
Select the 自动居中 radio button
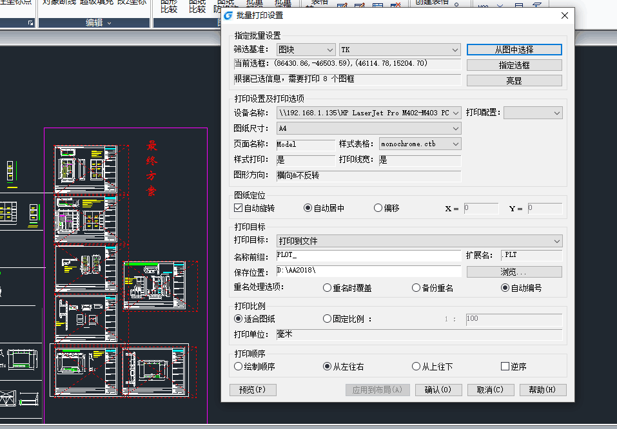point(308,208)
